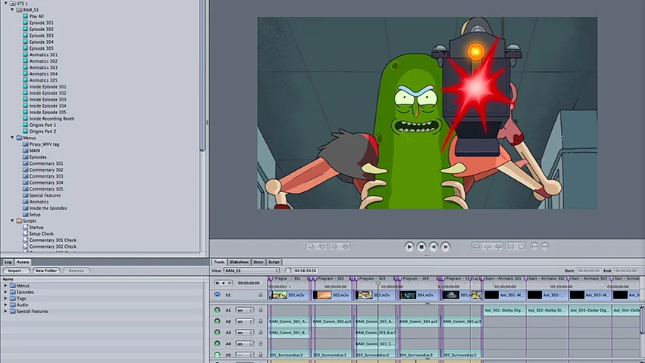The width and height of the screenshot is (645, 363).
Task: Click the Setup Check script icon
Action: point(26,234)
